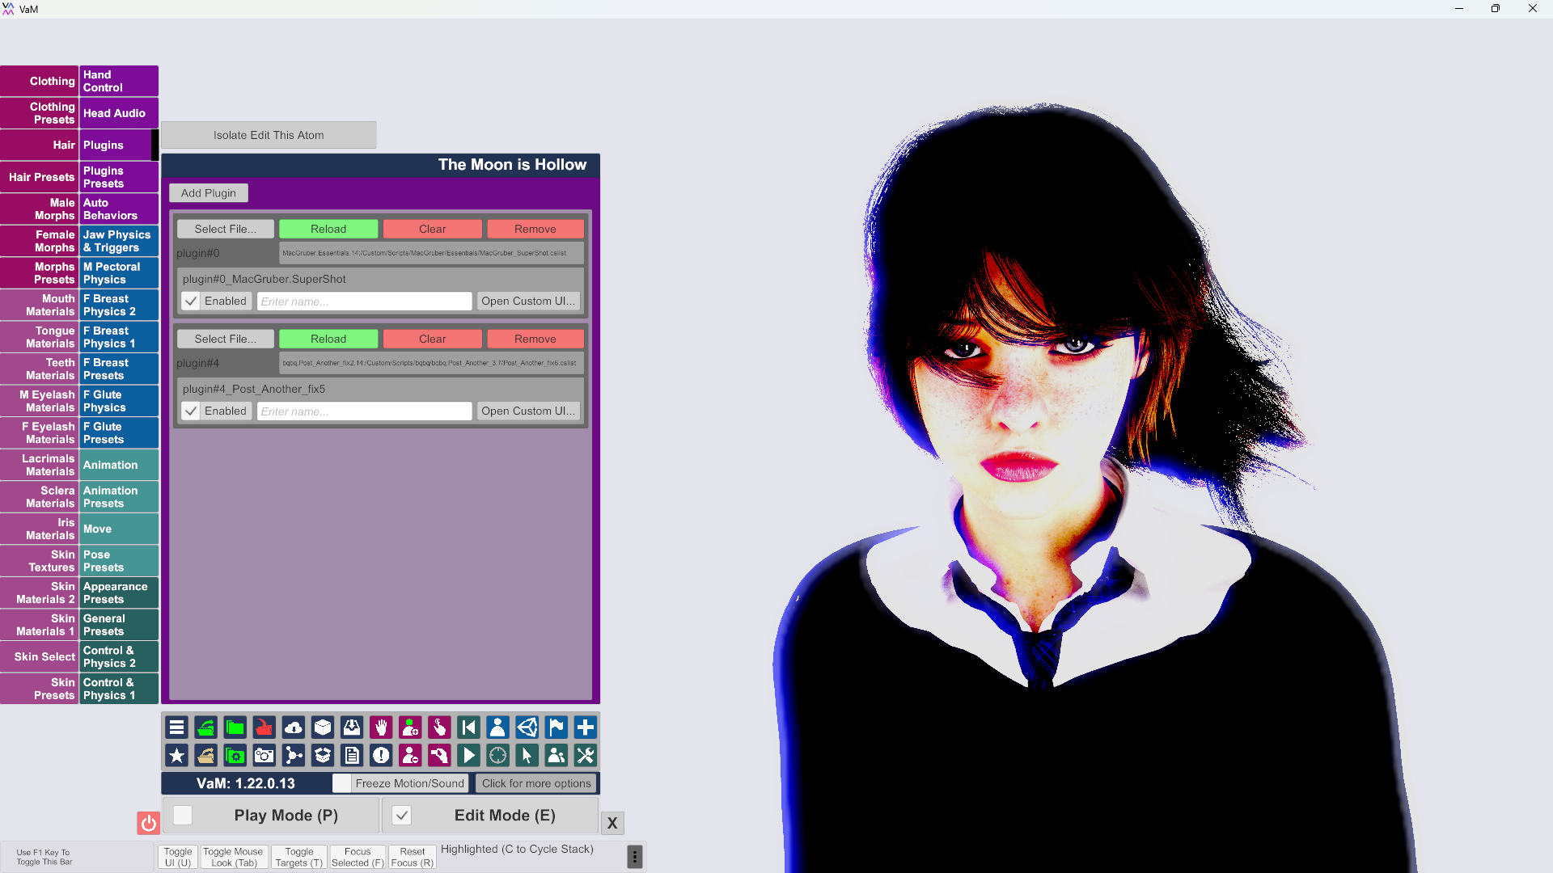The height and width of the screenshot is (873, 1553).
Task: Click the skip-to-start icon
Action: tap(468, 727)
